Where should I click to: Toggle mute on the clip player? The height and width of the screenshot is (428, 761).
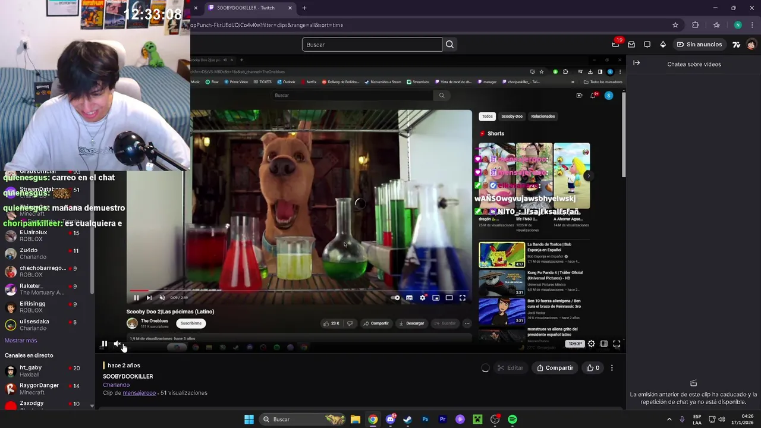pos(117,344)
